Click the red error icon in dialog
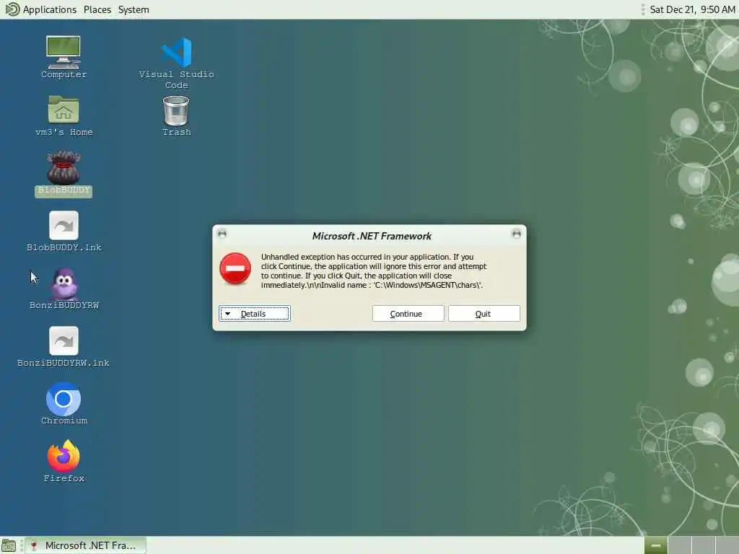The height and width of the screenshot is (554, 739). coord(235,268)
